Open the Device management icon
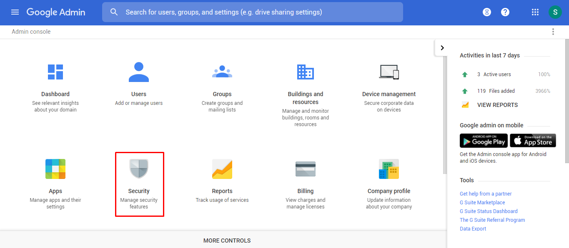Image resolution: width=569 pixels, height=248 pixels. click(389, 72)
